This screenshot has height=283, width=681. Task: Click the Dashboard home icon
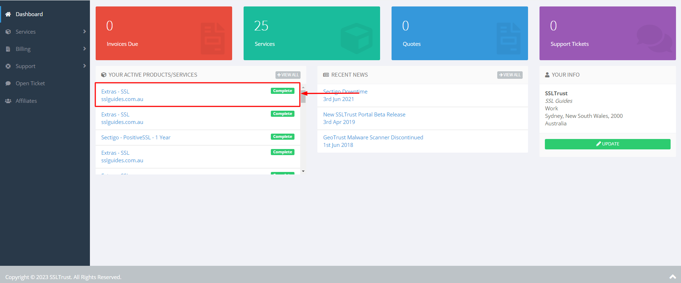point(8,14)
